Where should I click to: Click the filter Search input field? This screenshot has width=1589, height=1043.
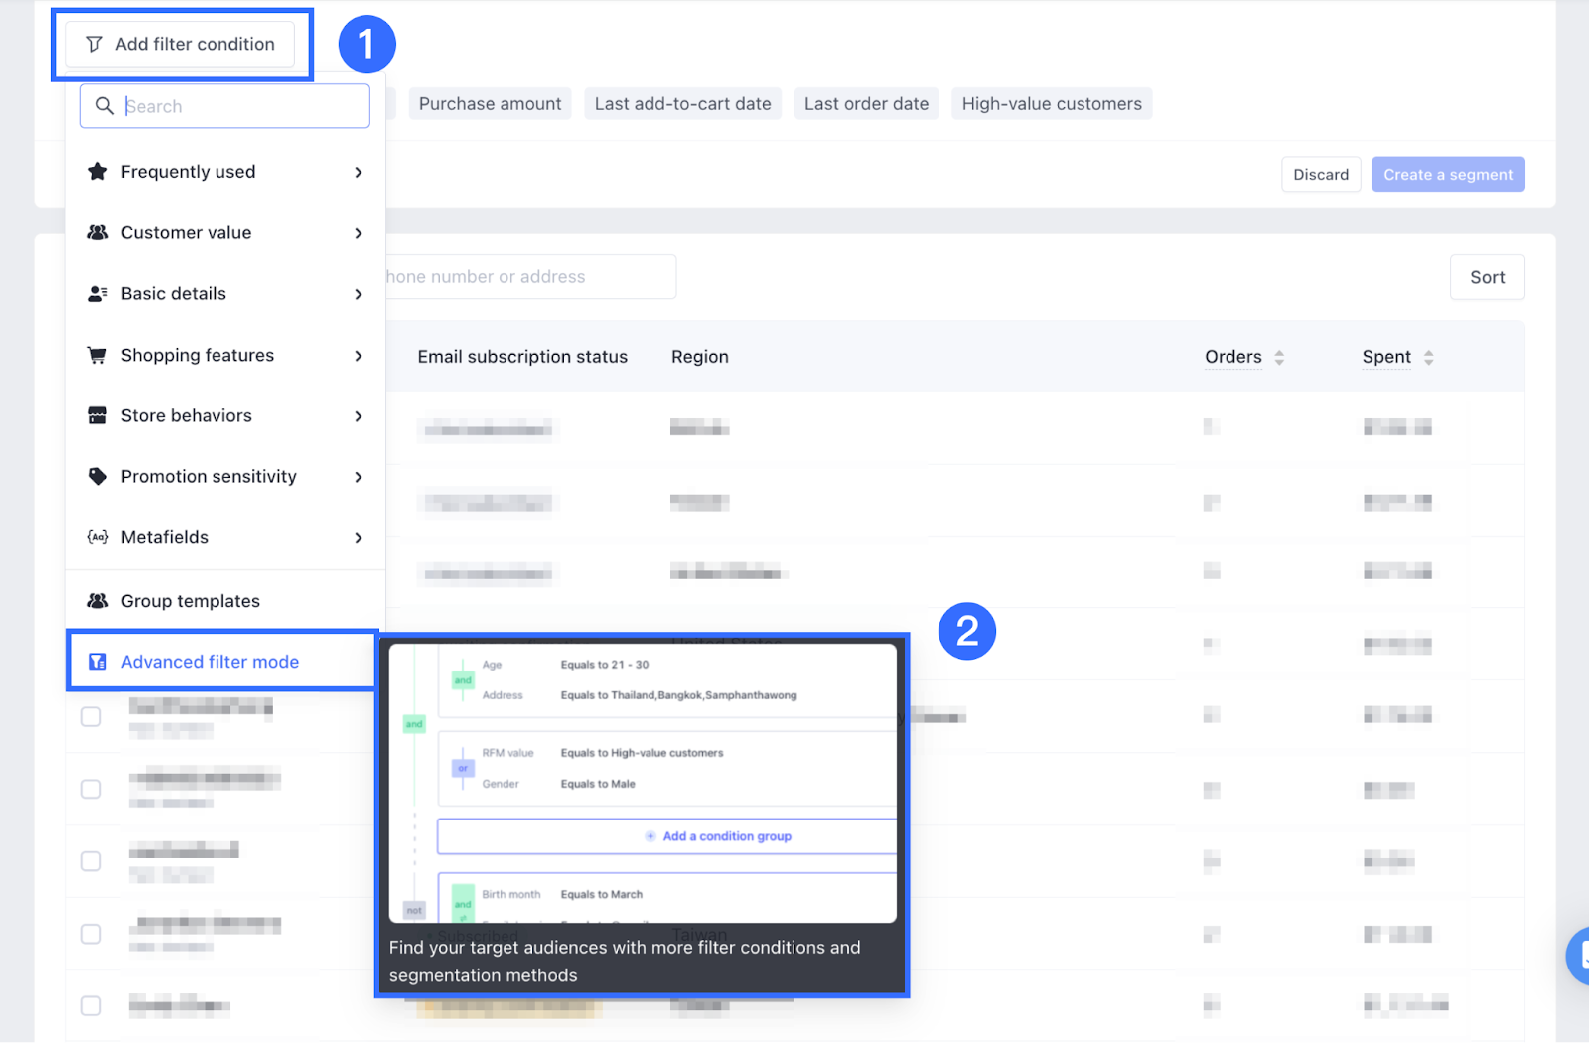tap(238, 106)
